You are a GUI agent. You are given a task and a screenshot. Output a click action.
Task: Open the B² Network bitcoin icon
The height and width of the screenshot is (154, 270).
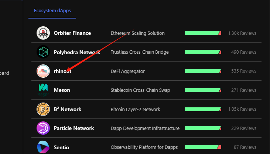pos(43,109)
